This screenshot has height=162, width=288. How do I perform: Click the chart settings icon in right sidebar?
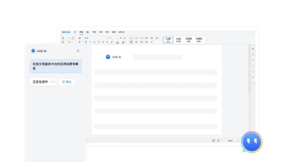click(x=253, y=77)
